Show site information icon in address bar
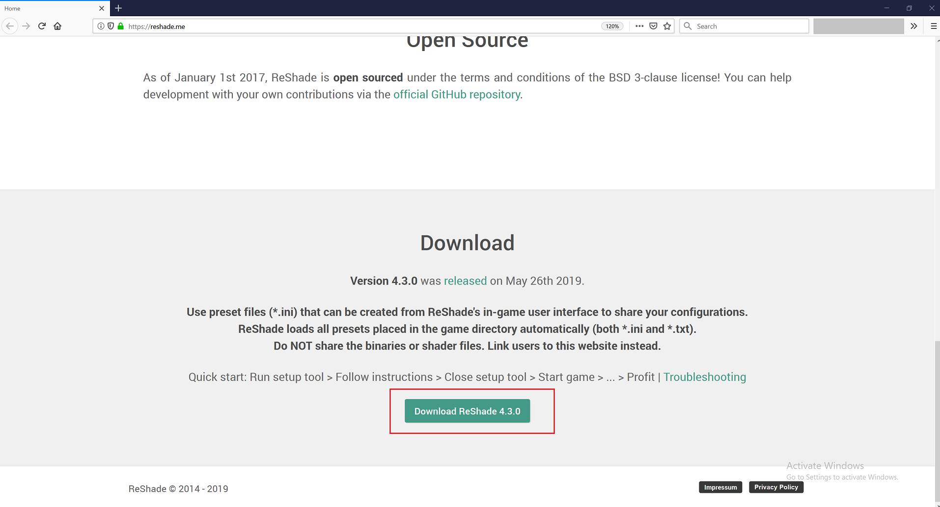This screenshot has height=507, width=940. (101, 26)
